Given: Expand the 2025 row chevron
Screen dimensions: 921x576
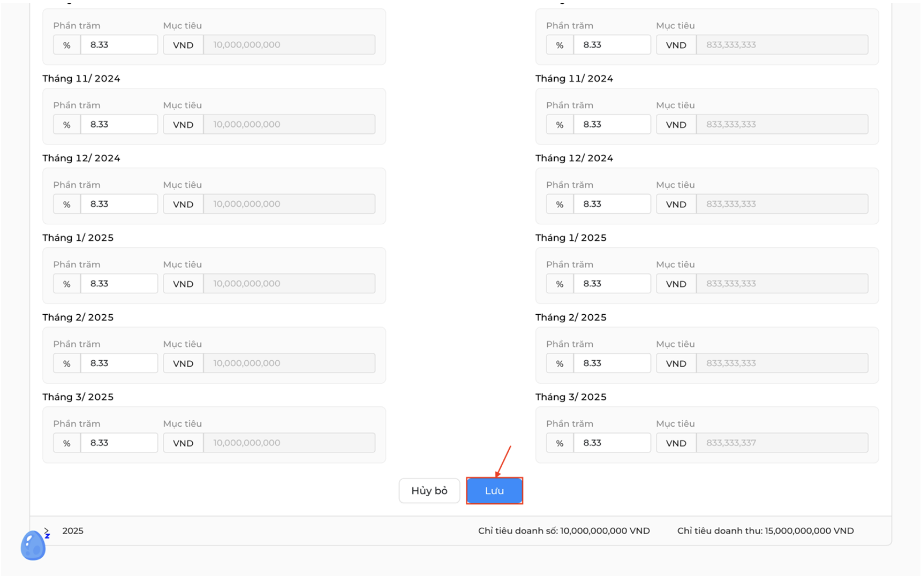Looking at the screenshot, I should coord(47,530).
